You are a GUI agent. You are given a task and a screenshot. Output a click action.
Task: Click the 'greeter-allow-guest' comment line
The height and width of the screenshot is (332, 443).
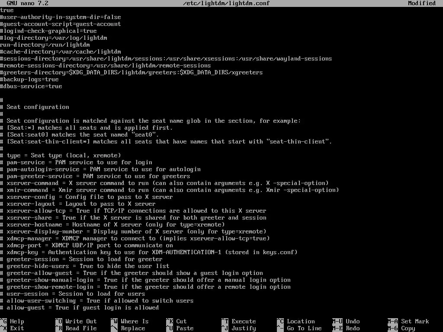[x=132, y=273]
